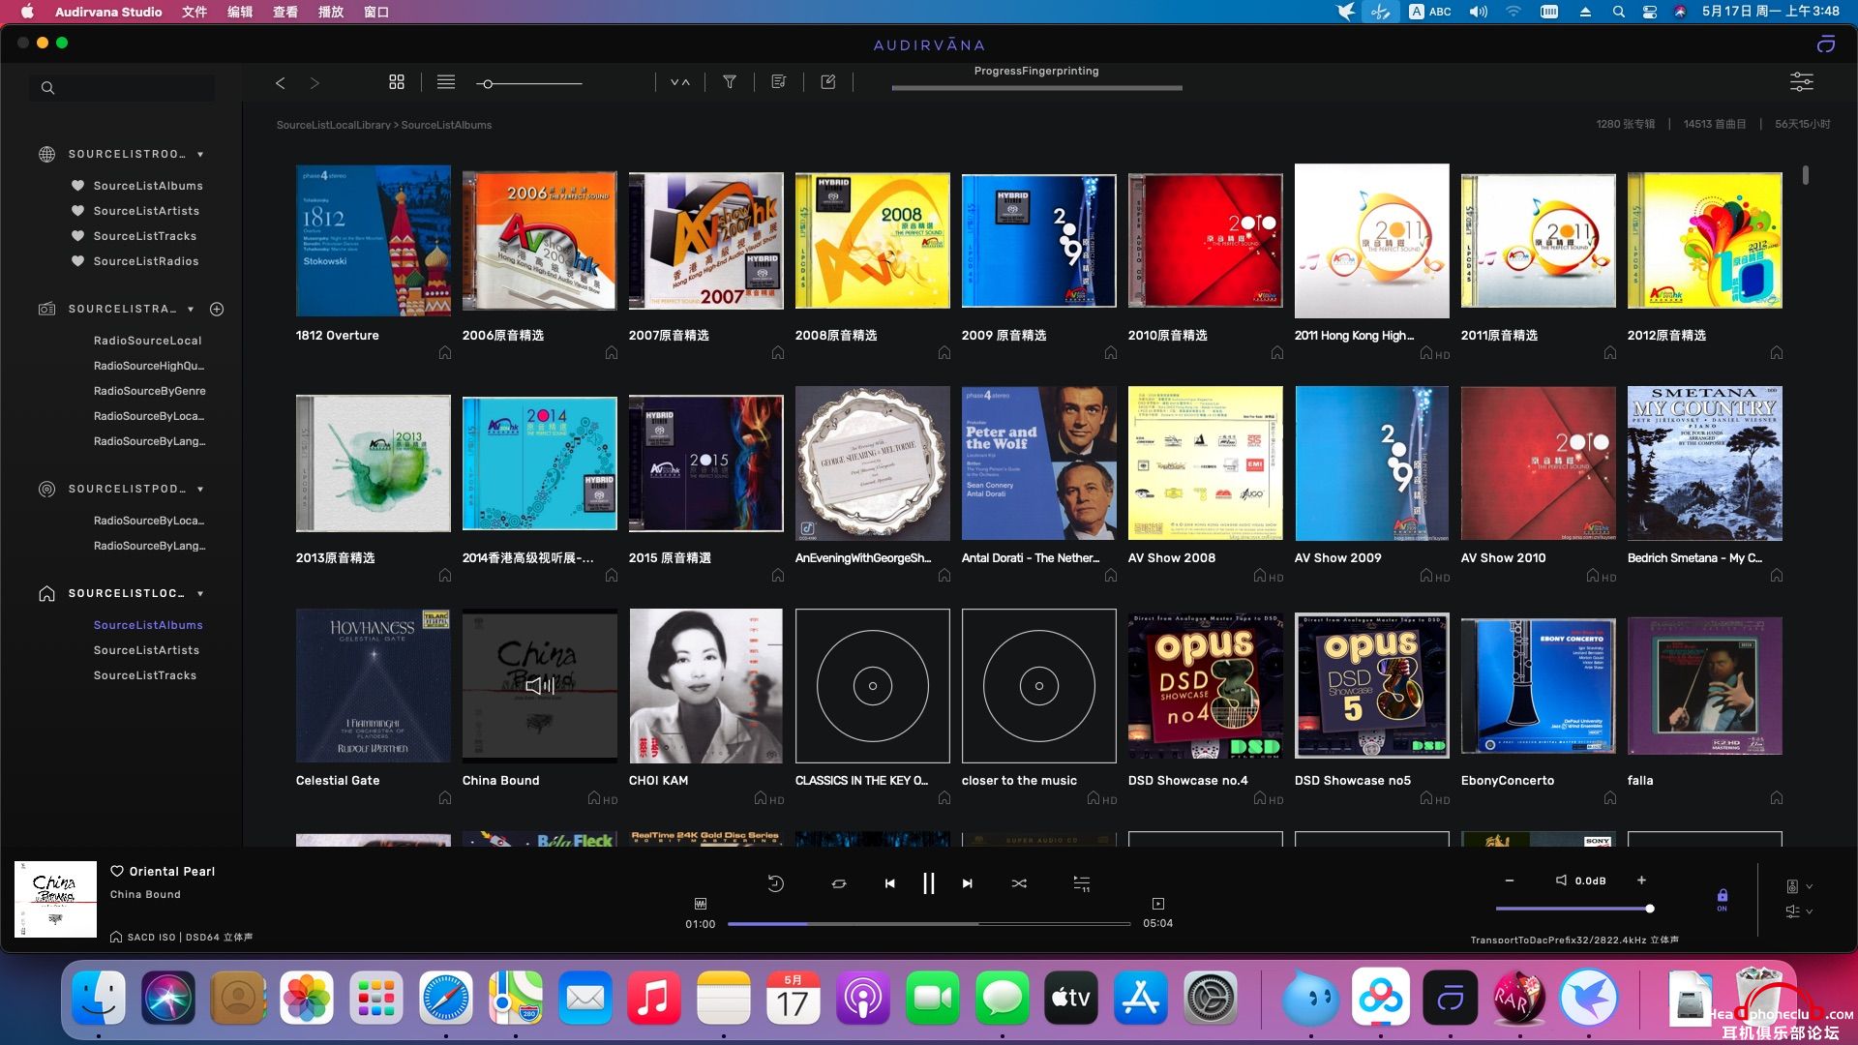Viewport: 1858px width, 1045px height.
Task: Toggle heart next to SourceListRadios
Action: coord(77,261)
